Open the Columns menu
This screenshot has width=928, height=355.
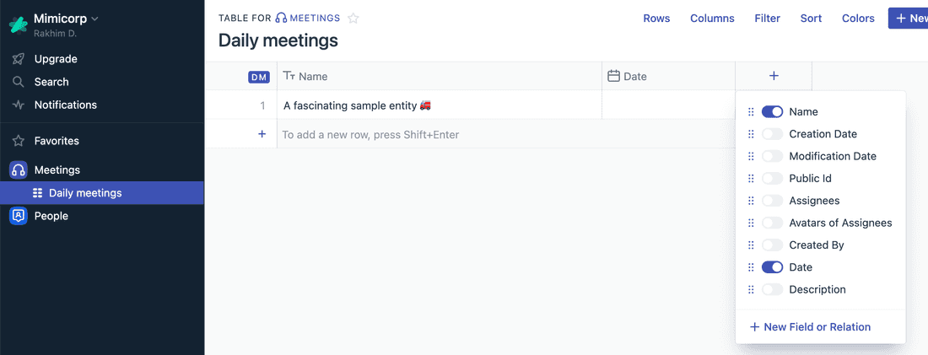(712, 19)
